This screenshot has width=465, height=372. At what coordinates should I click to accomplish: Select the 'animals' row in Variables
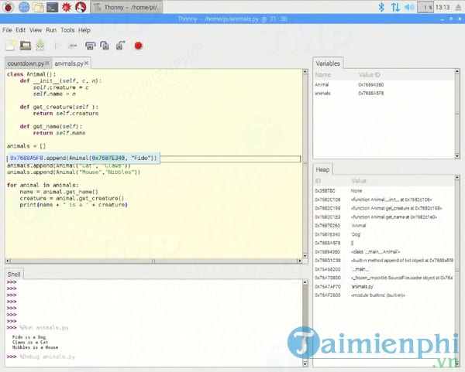(325, 91)
